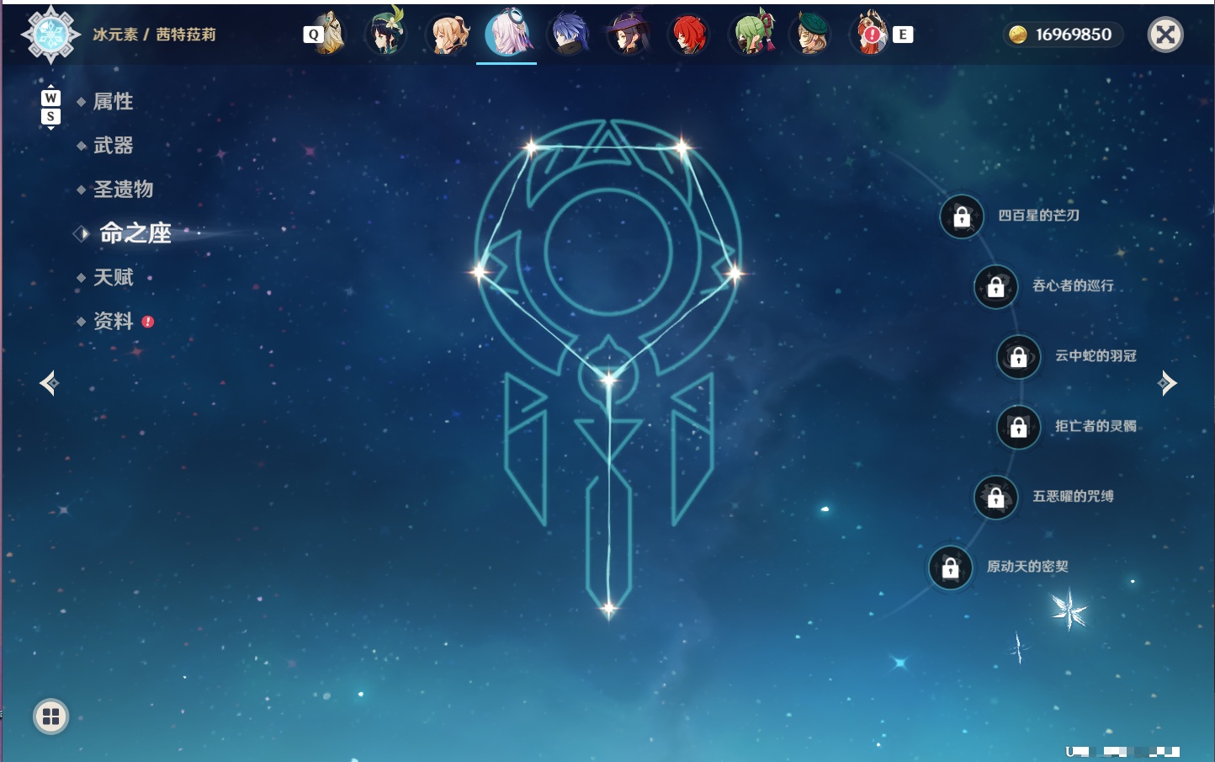
Task: Click the W key menu-up indicator
Action: tap(50, 98)
